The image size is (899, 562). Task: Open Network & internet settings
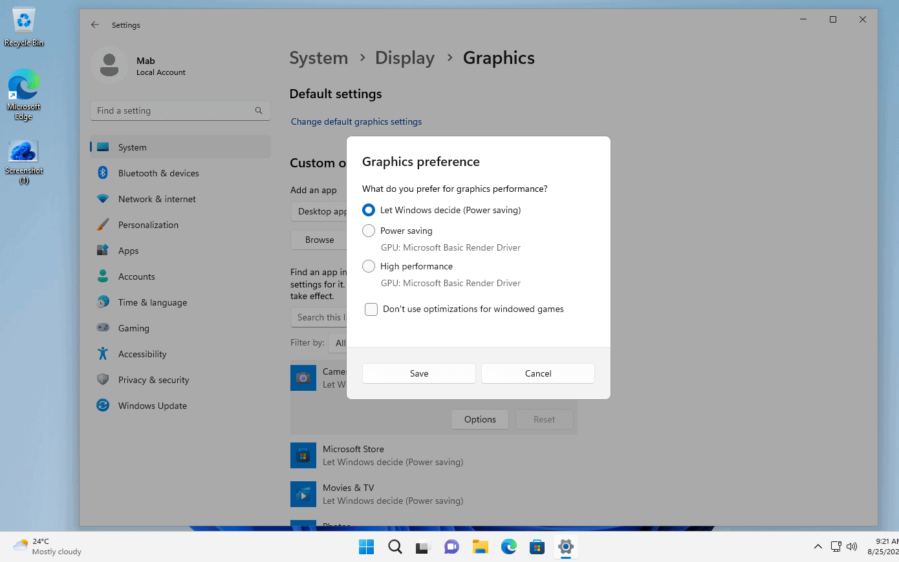[158, 198]
